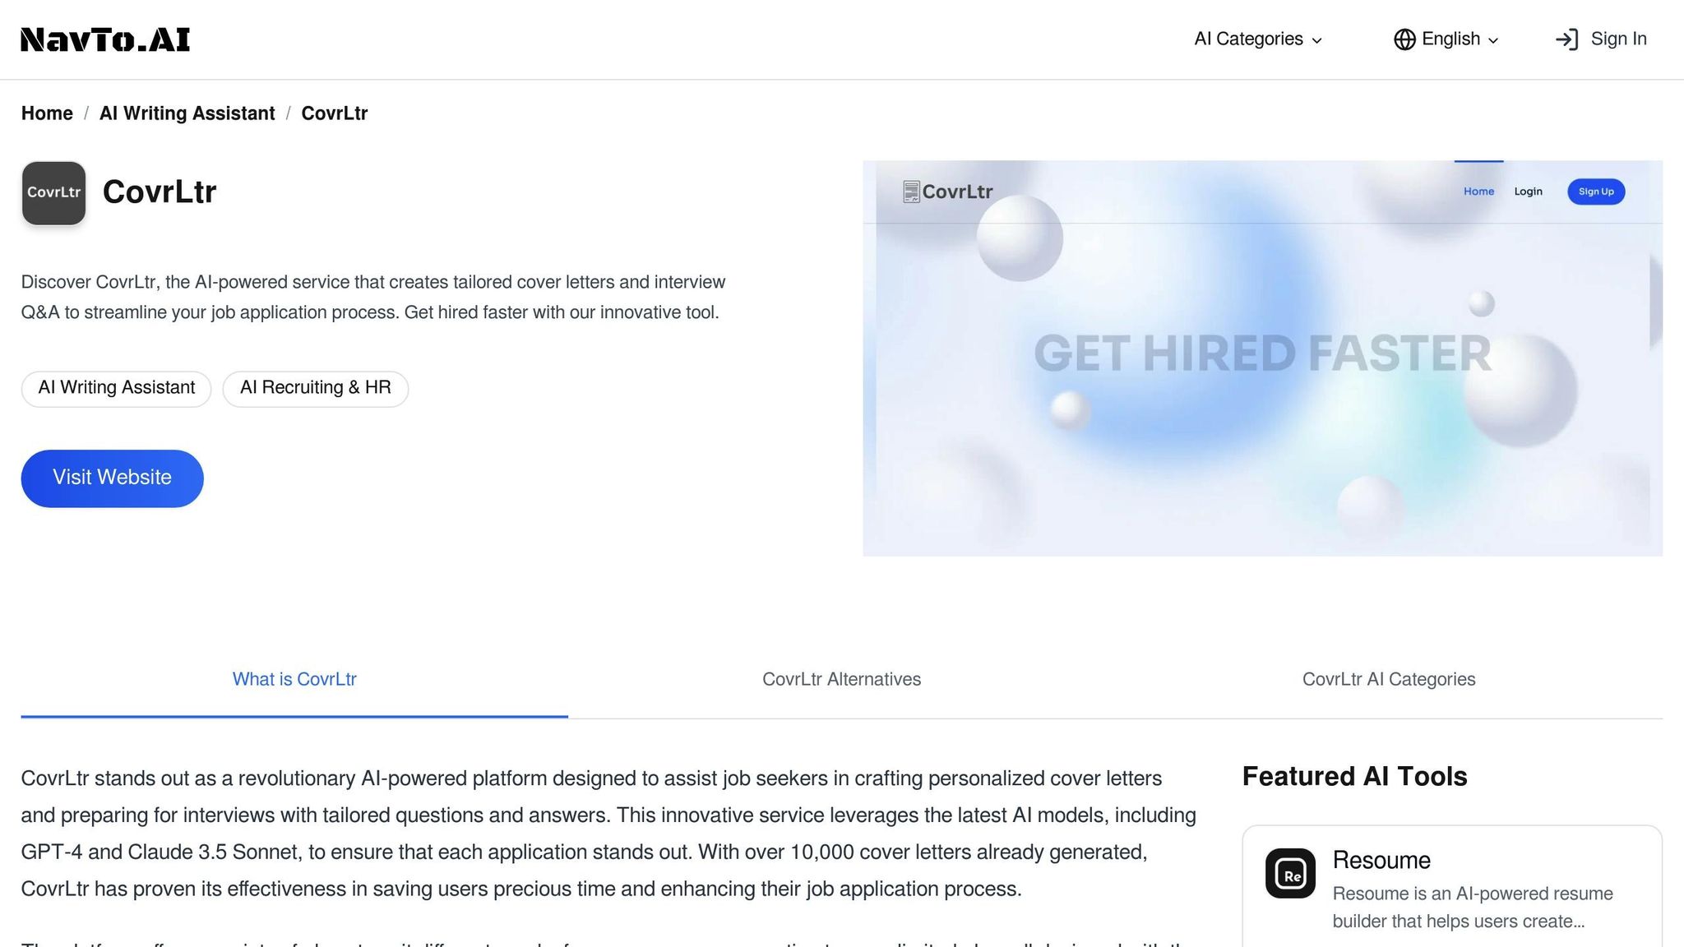Go to the Home breadcrumb

pos(47,113)
